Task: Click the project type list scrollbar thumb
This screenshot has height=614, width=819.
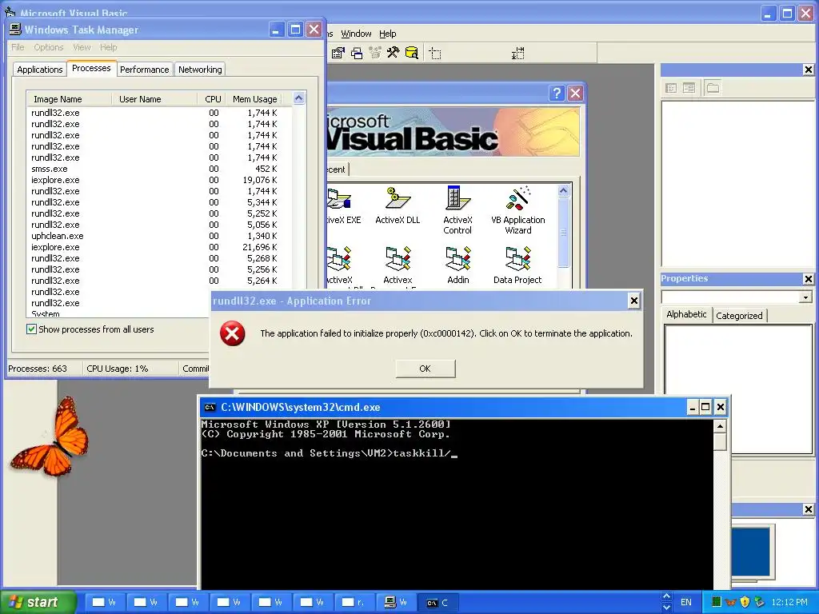Action: point(563,233)
